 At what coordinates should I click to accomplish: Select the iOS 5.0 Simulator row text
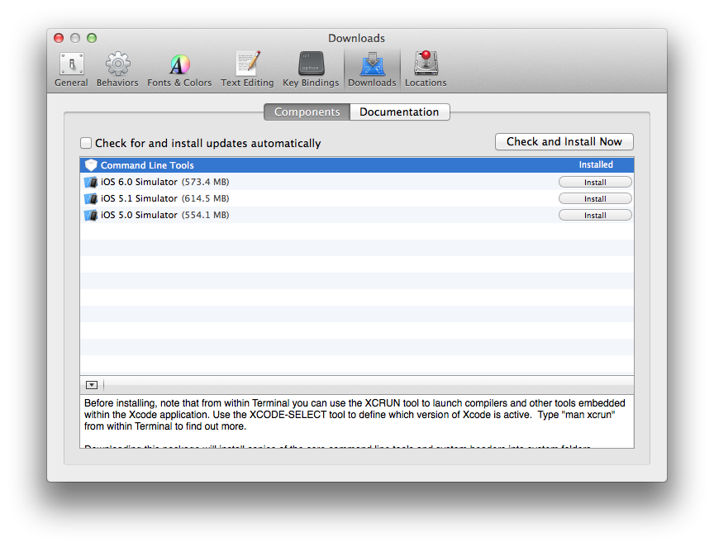164,215
